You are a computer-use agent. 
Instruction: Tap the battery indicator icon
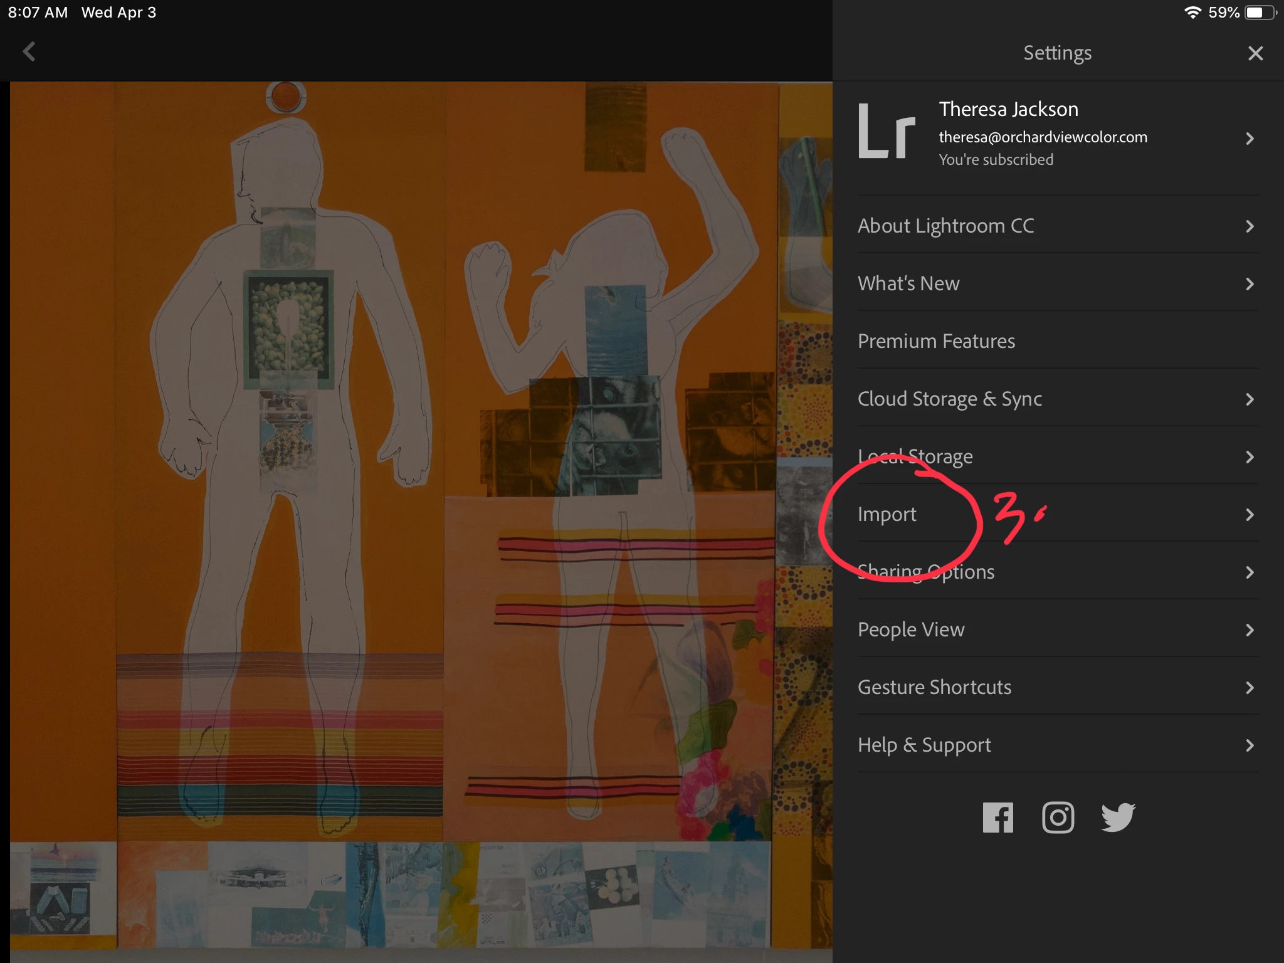1259,13
